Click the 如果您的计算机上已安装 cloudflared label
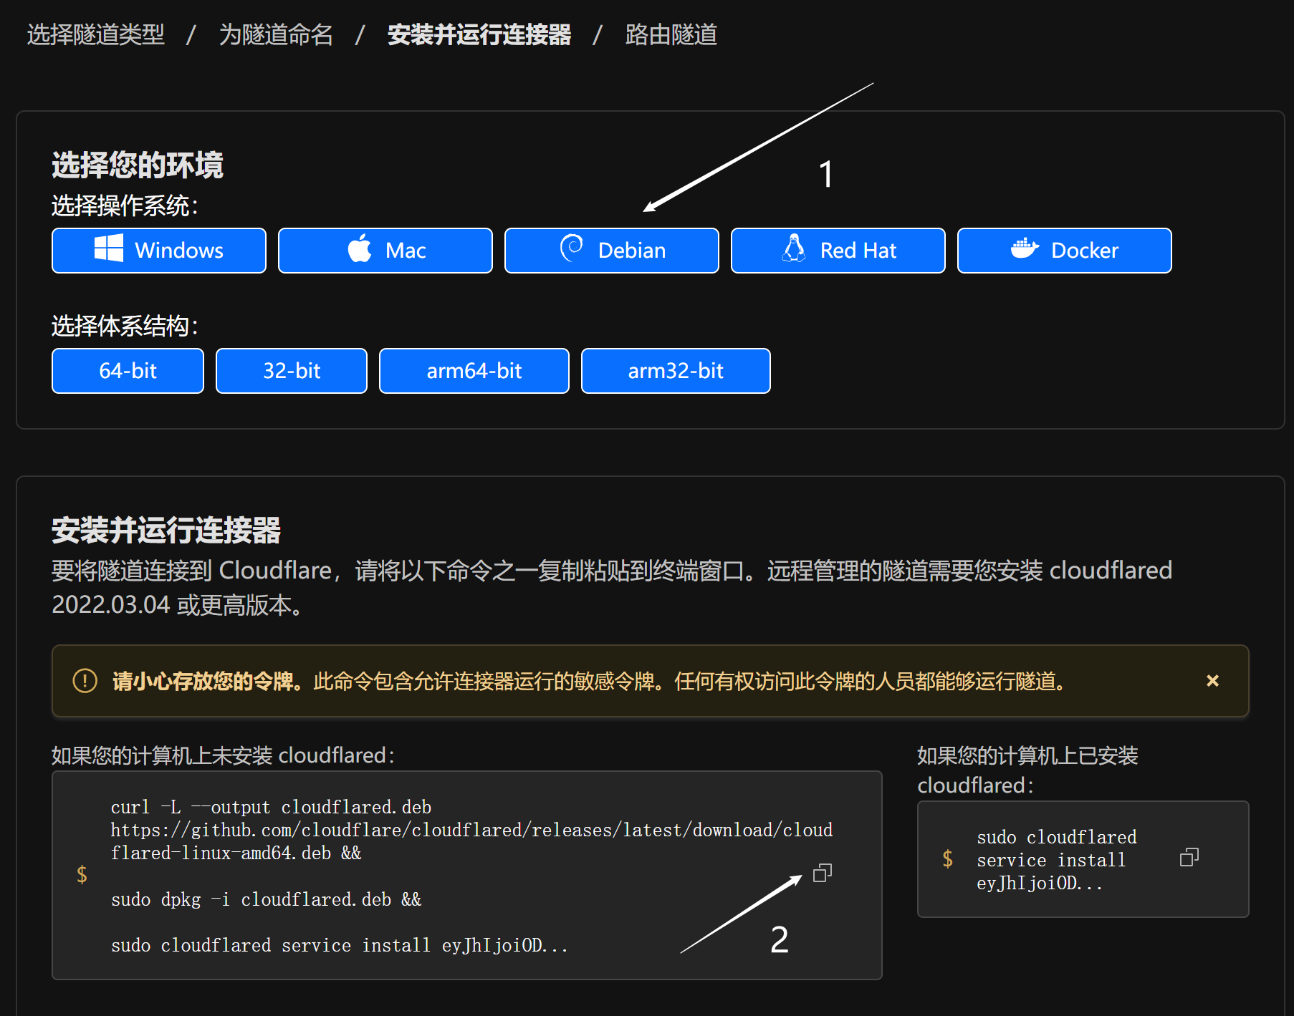The width and height of the screenshot is (1294, 1016). 1027,770
